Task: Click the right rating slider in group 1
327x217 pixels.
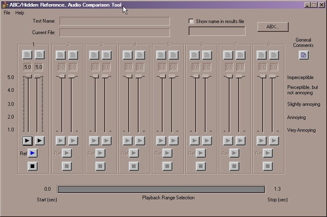Action: coord(39,76)
